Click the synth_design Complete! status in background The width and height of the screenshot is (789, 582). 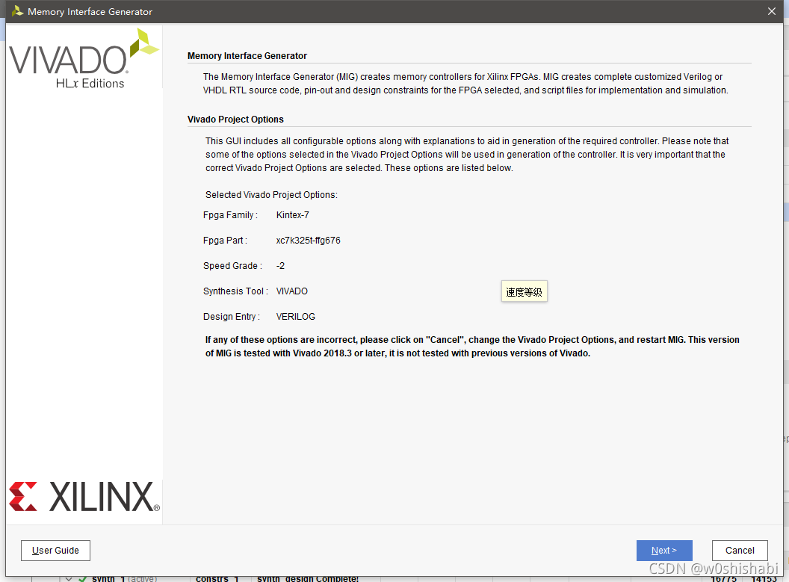[307, 579]
